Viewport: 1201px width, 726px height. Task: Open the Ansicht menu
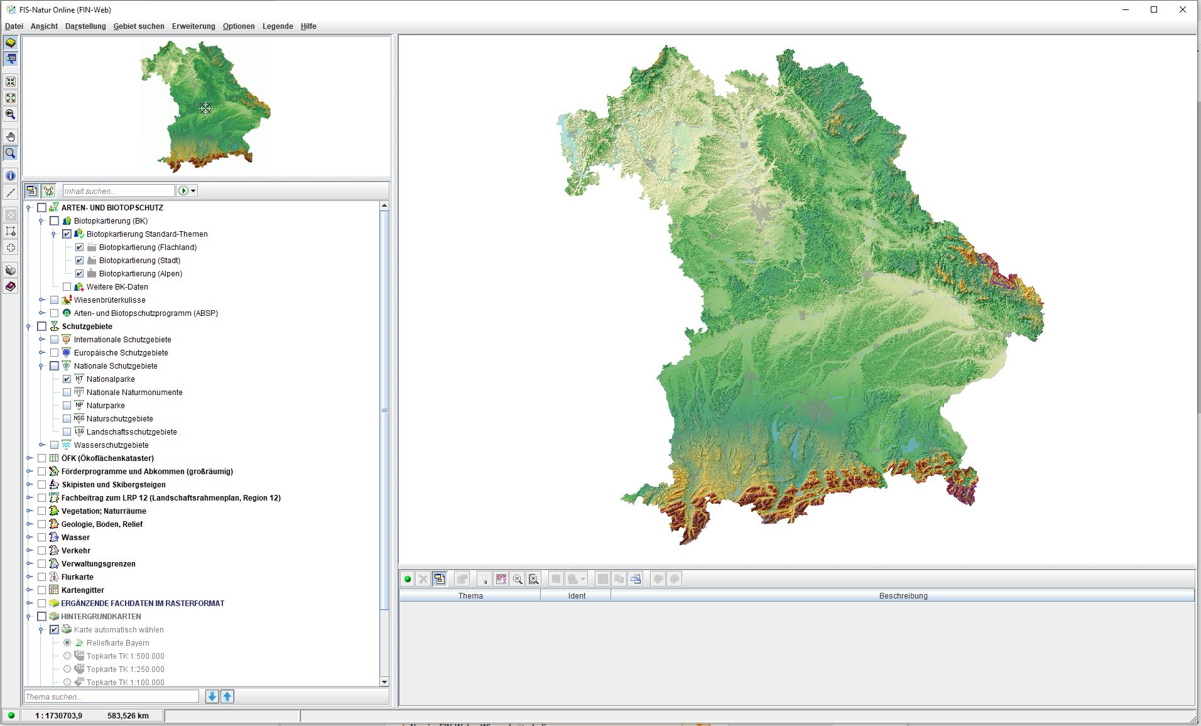point(44,26)
